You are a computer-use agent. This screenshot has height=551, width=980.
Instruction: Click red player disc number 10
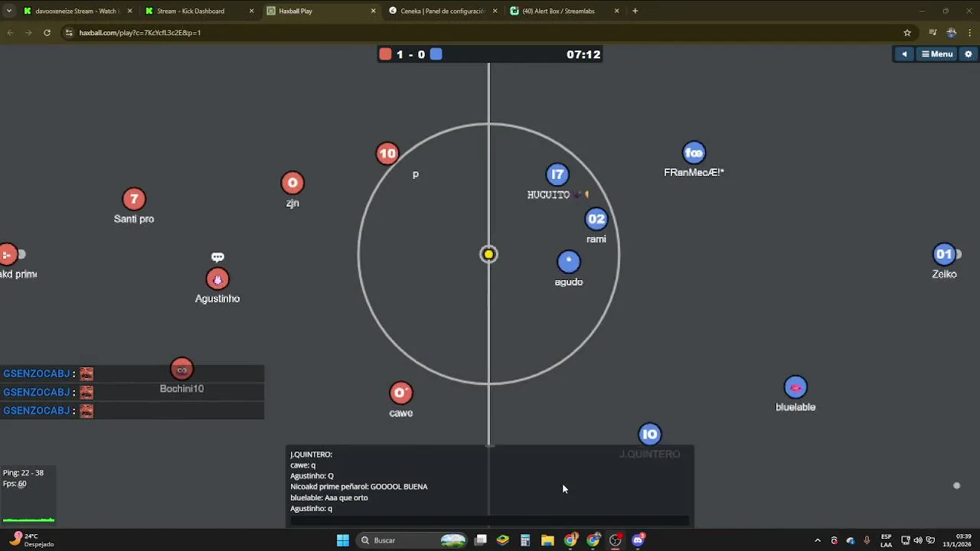[x=387, y=154]
